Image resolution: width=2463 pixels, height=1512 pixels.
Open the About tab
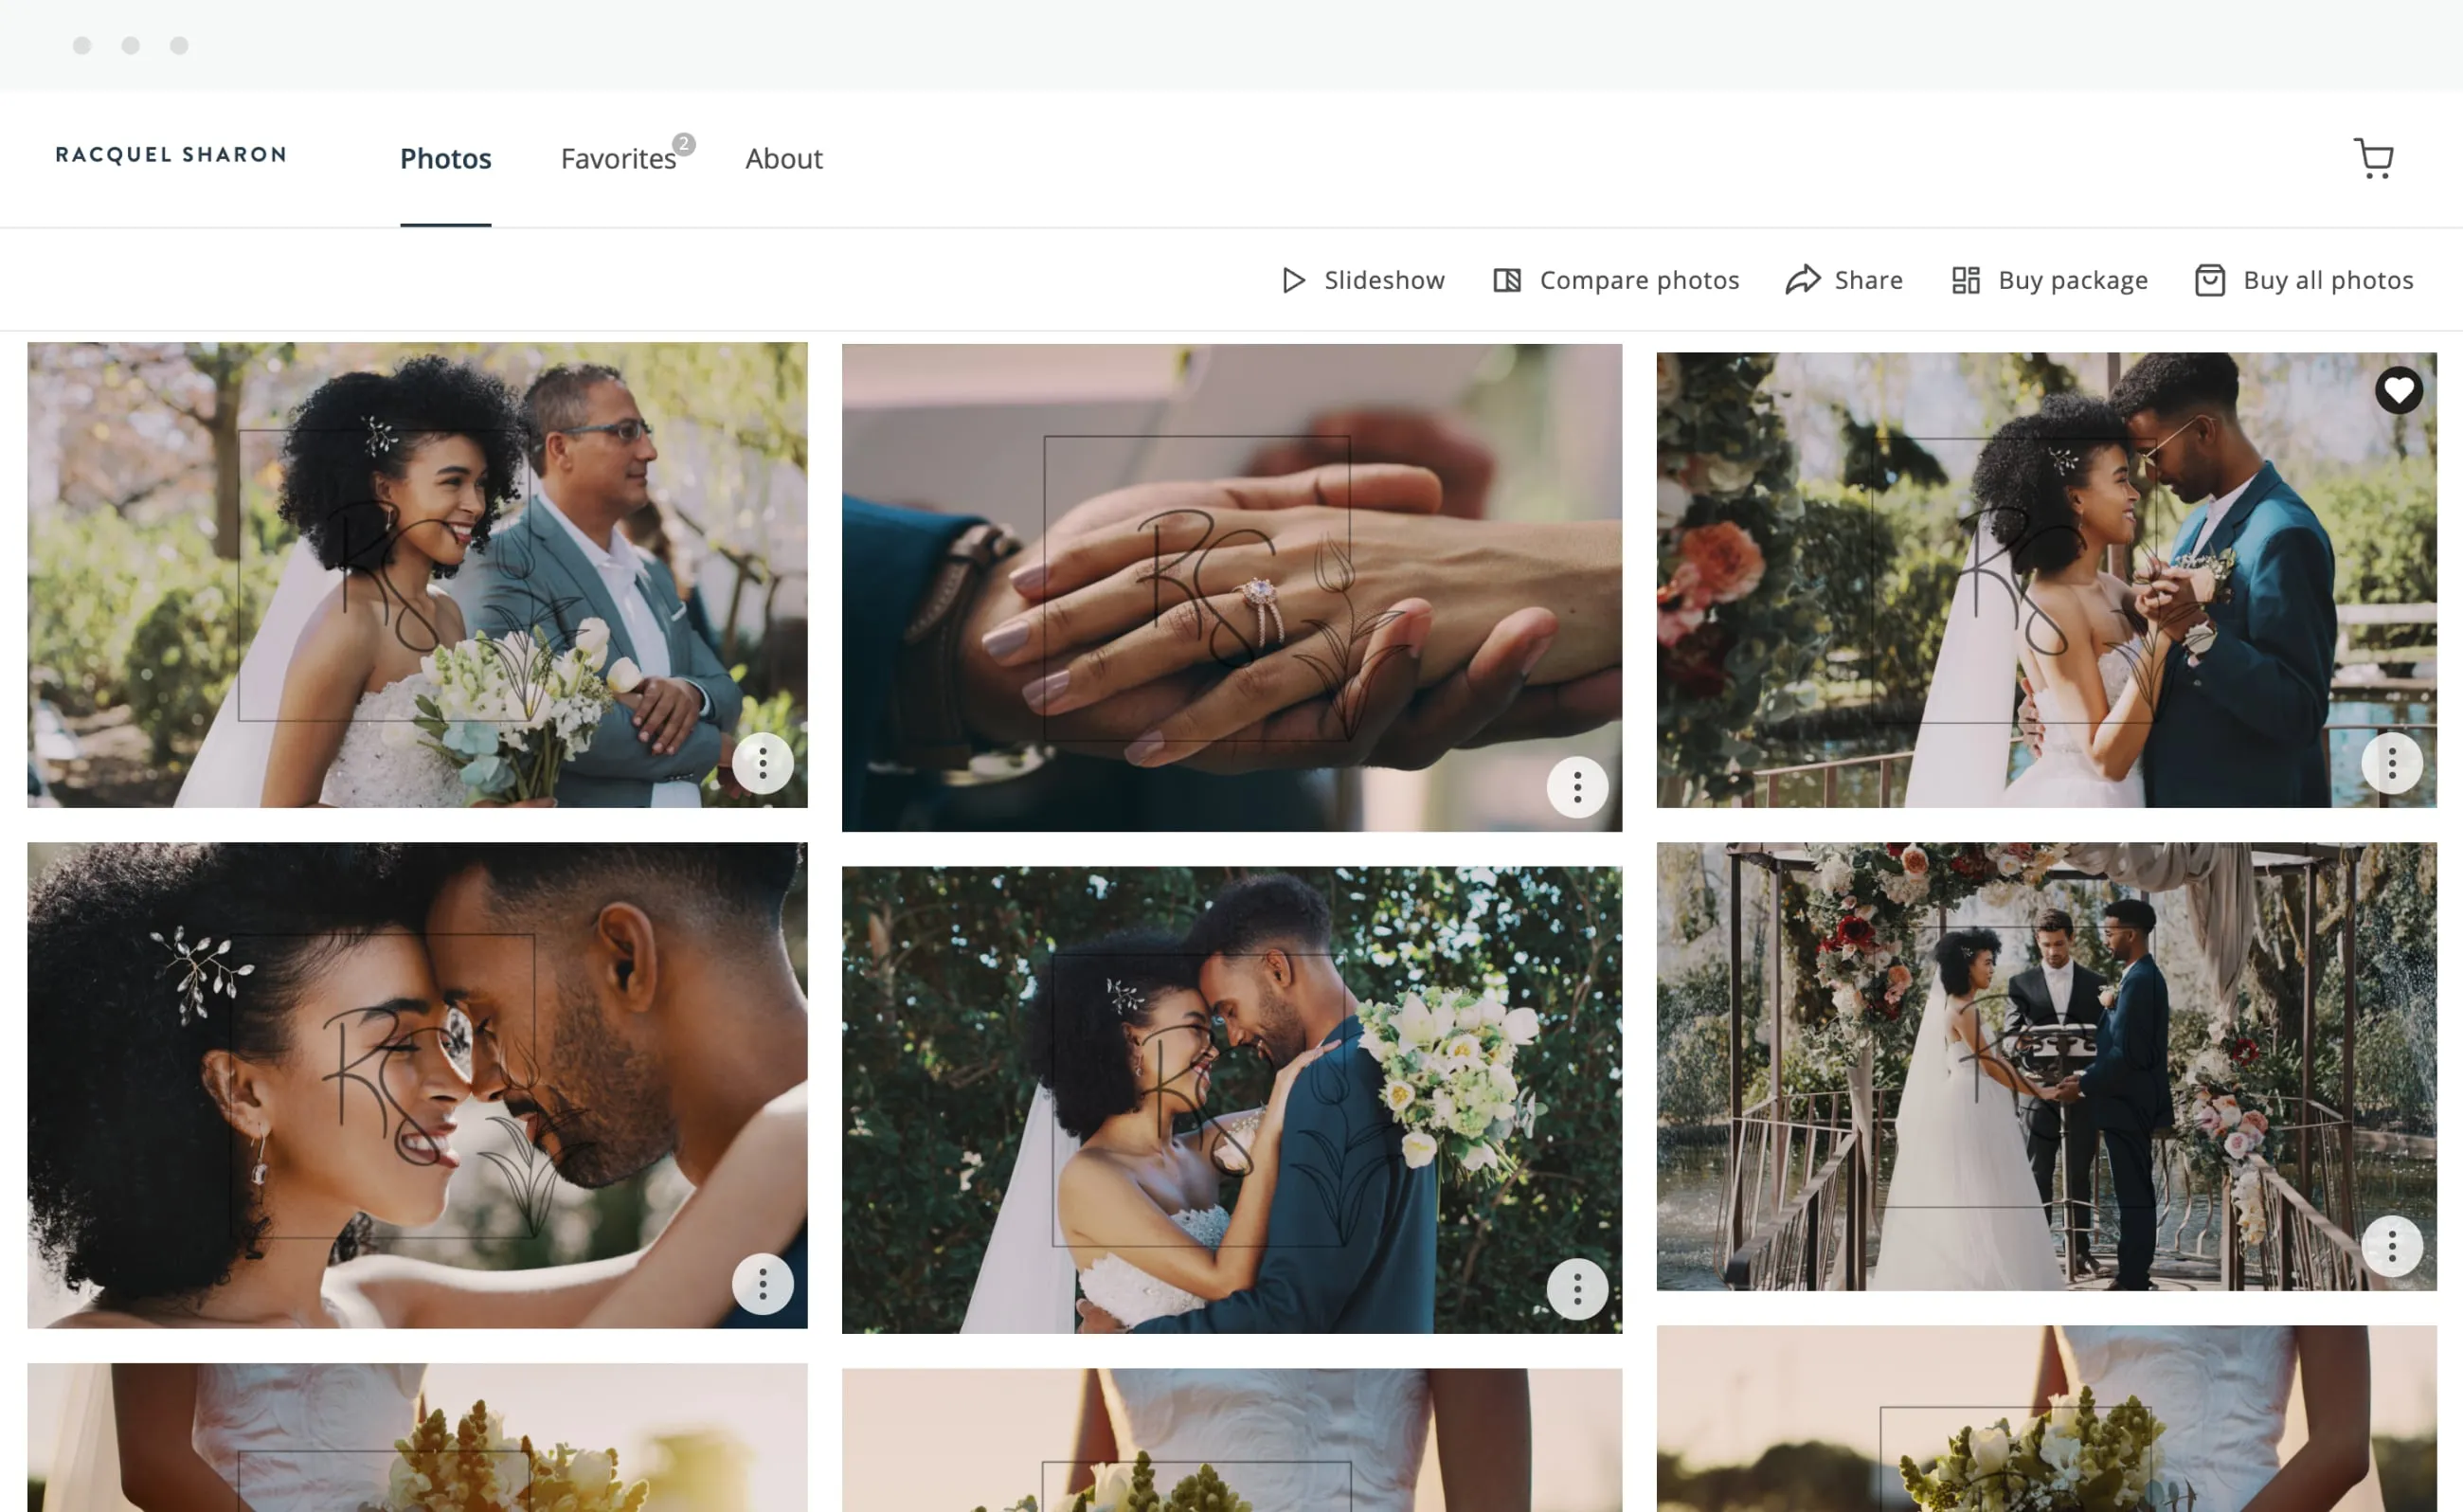coord(784,158)
